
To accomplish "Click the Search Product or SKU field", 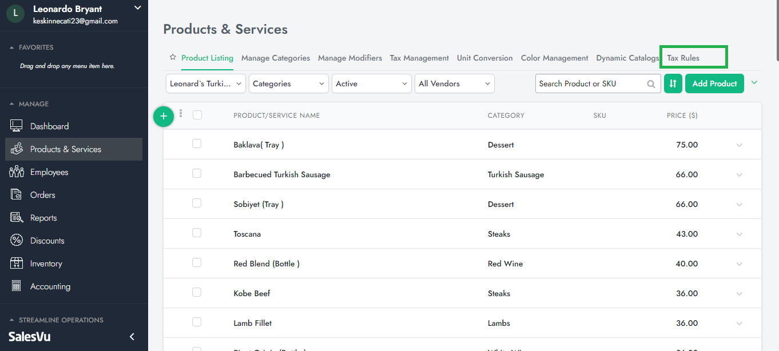I will click(x=589, y=83).
